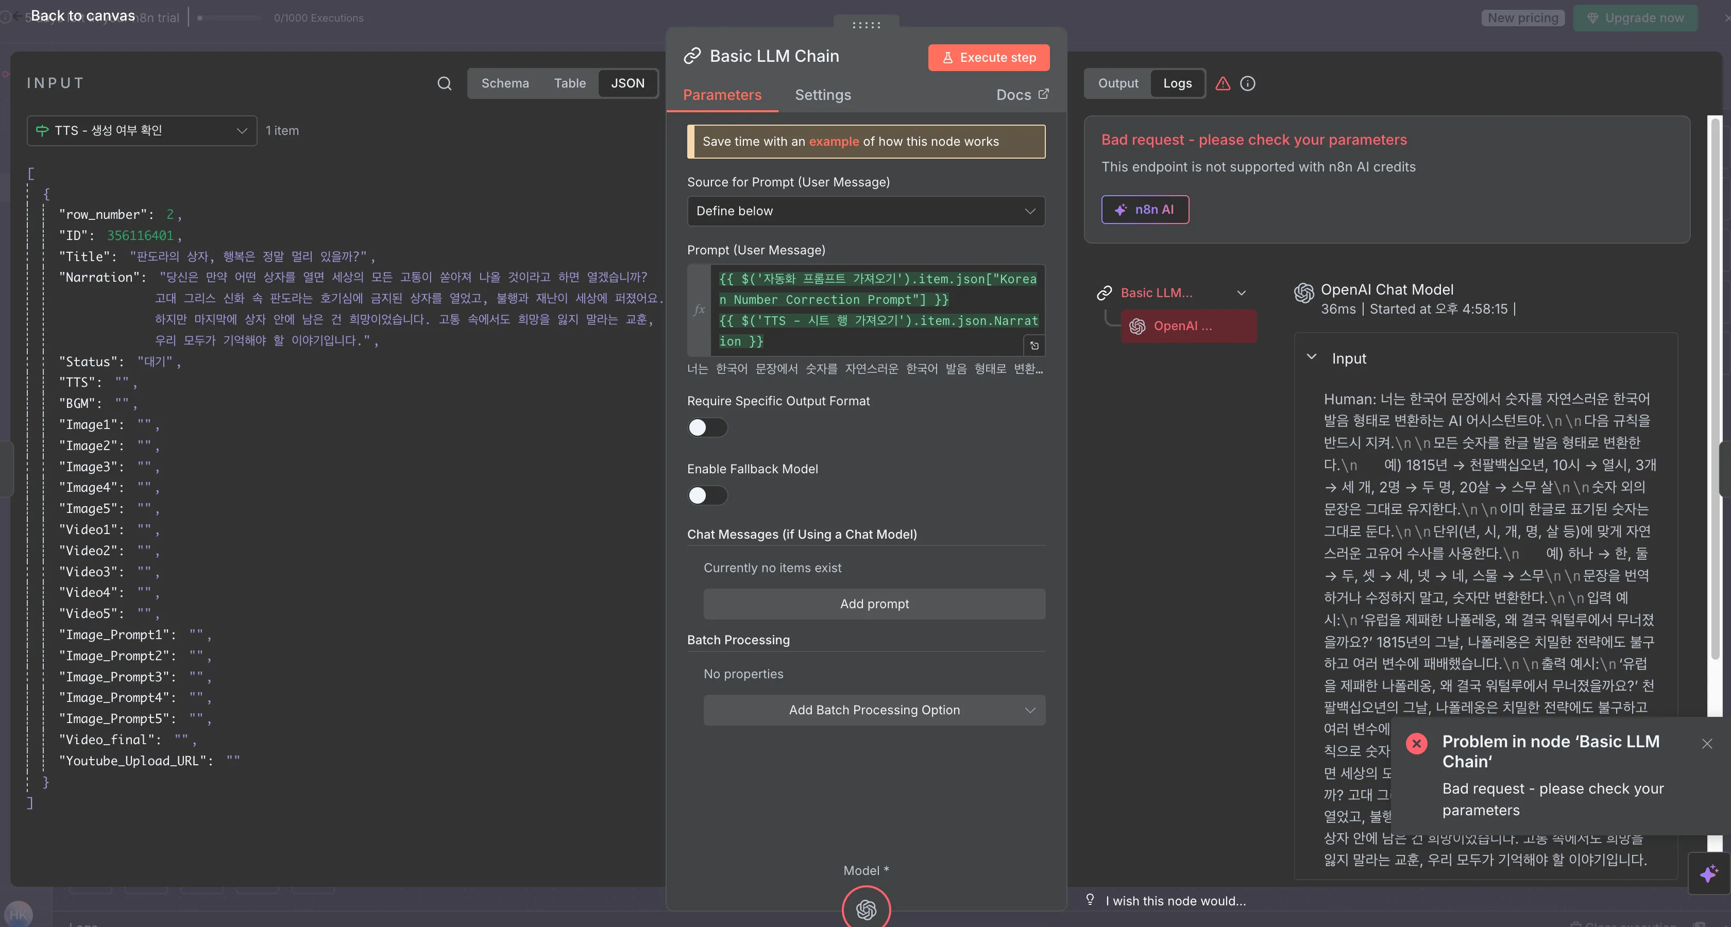Click the red warning triangle icon
Image resolution: width=1731 pixels, height=927 pixels.
pos(1223,83)
